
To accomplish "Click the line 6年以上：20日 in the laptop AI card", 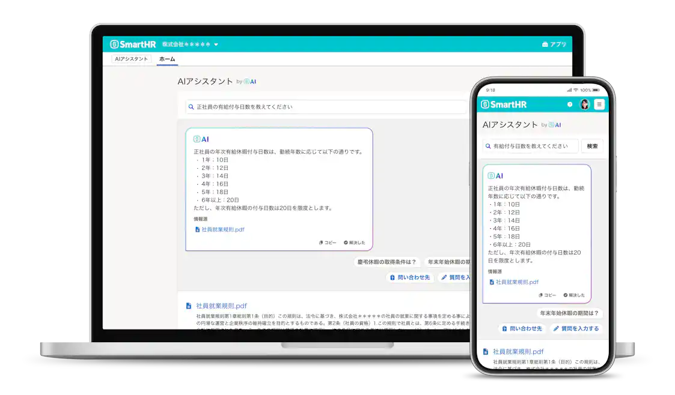I will pyautogui.click(x=220, y=200).
